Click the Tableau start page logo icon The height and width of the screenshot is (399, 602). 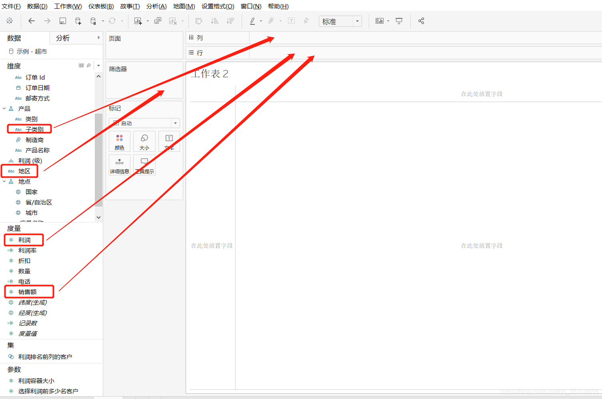10,21
